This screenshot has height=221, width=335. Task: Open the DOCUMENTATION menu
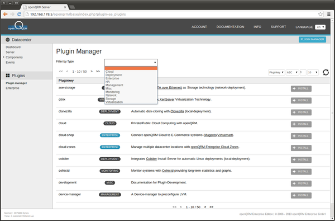(x=230, y=27)
